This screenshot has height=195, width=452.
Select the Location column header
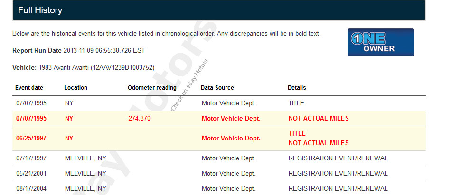pyautogui.click(x=75, y=88)
